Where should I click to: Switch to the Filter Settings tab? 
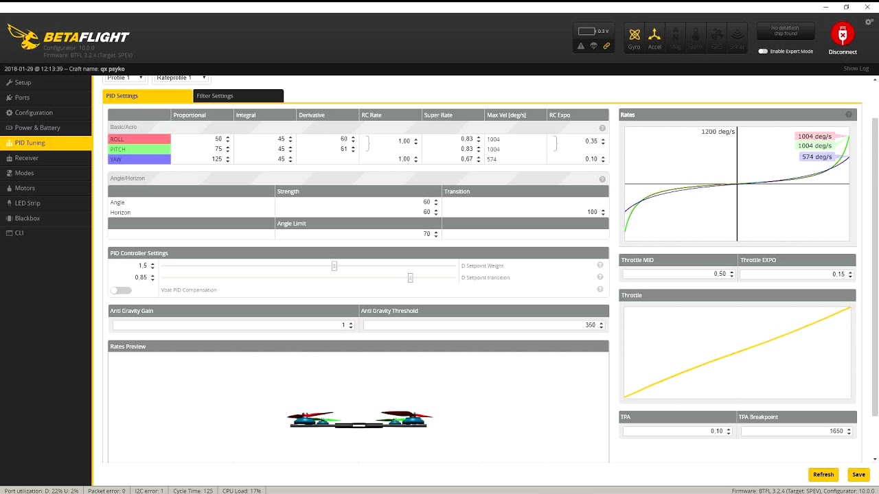click(x=238, y=96)
